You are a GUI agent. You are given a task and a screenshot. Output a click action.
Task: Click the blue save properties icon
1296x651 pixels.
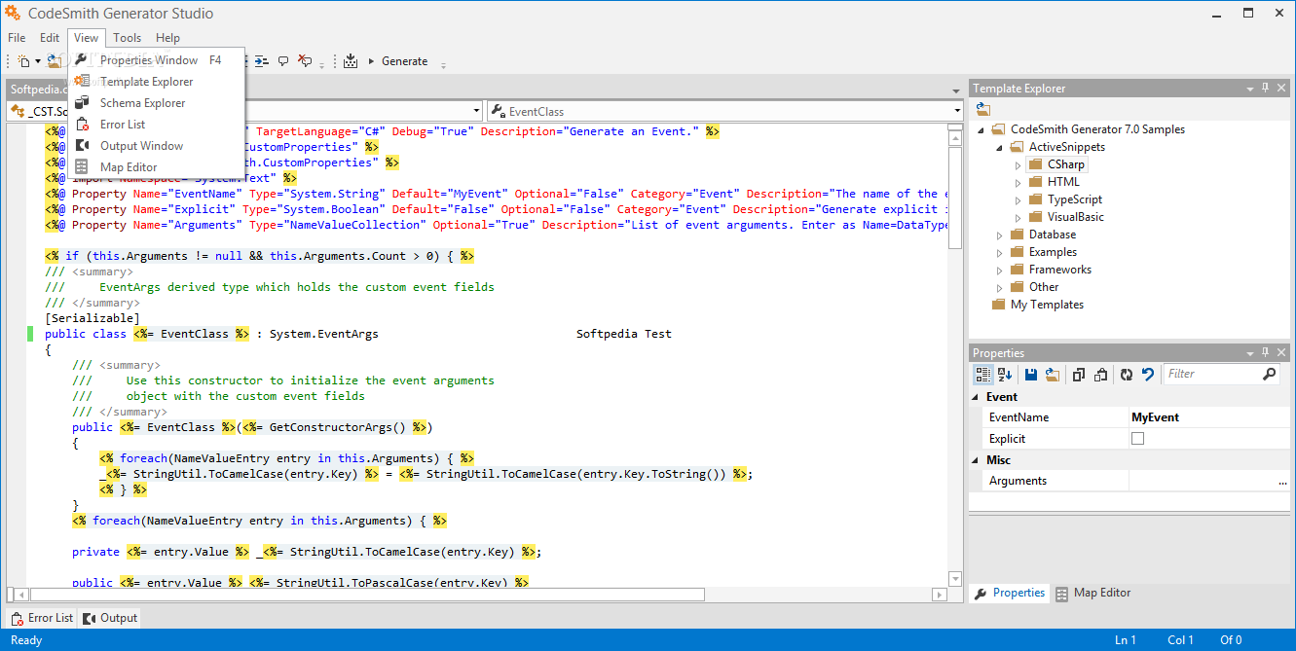click(x=1031, y=374)
